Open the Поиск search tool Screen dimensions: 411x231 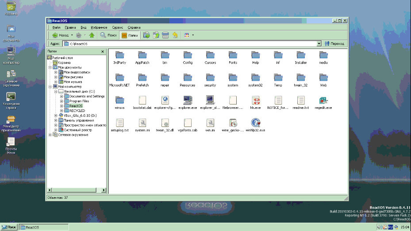click(108, 35)
